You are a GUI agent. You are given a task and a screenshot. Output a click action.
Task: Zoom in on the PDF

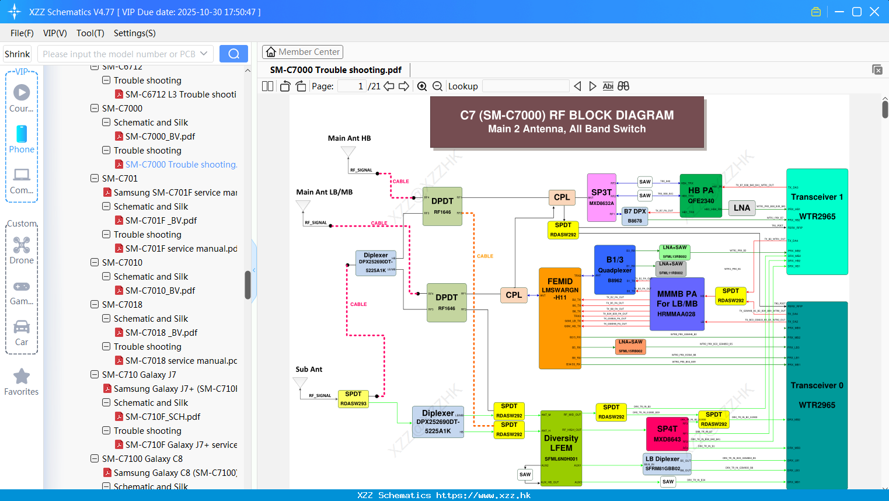(422, 86)
